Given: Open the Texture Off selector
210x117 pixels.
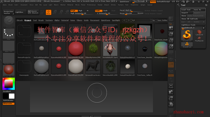Looking at the screenshot, I should tap(9, 59).
